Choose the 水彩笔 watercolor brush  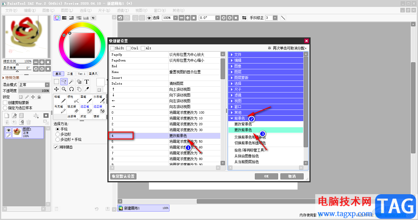(99, 99)
